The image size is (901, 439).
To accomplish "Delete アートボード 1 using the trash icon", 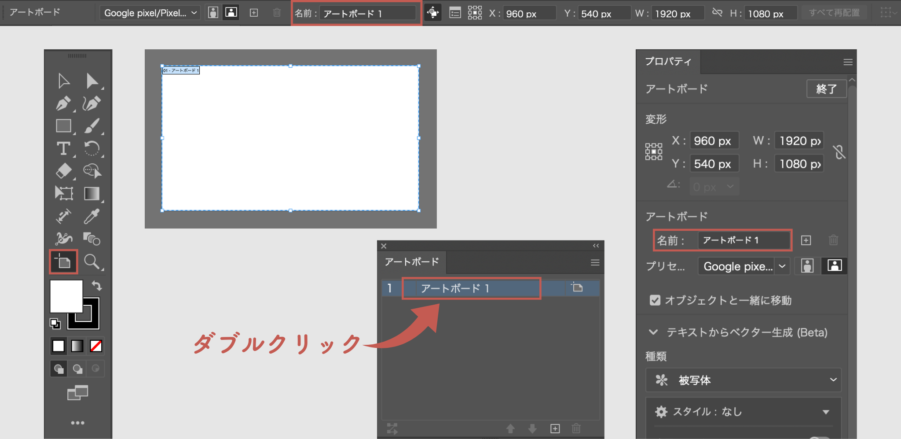I will tap(833, 240).
